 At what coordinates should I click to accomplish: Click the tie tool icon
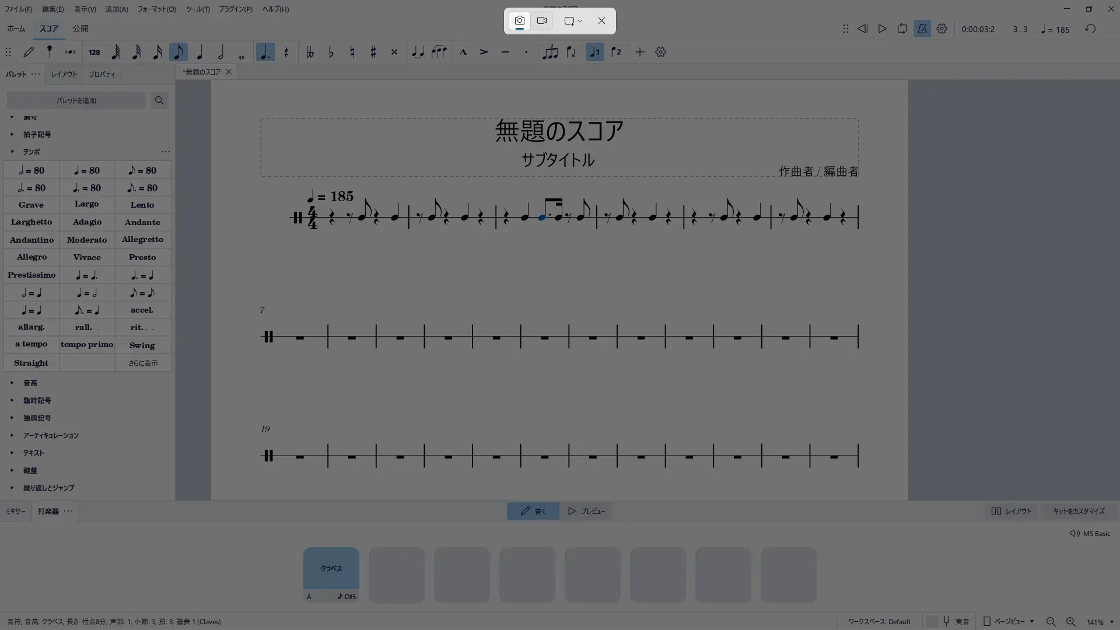coord(418,52)
